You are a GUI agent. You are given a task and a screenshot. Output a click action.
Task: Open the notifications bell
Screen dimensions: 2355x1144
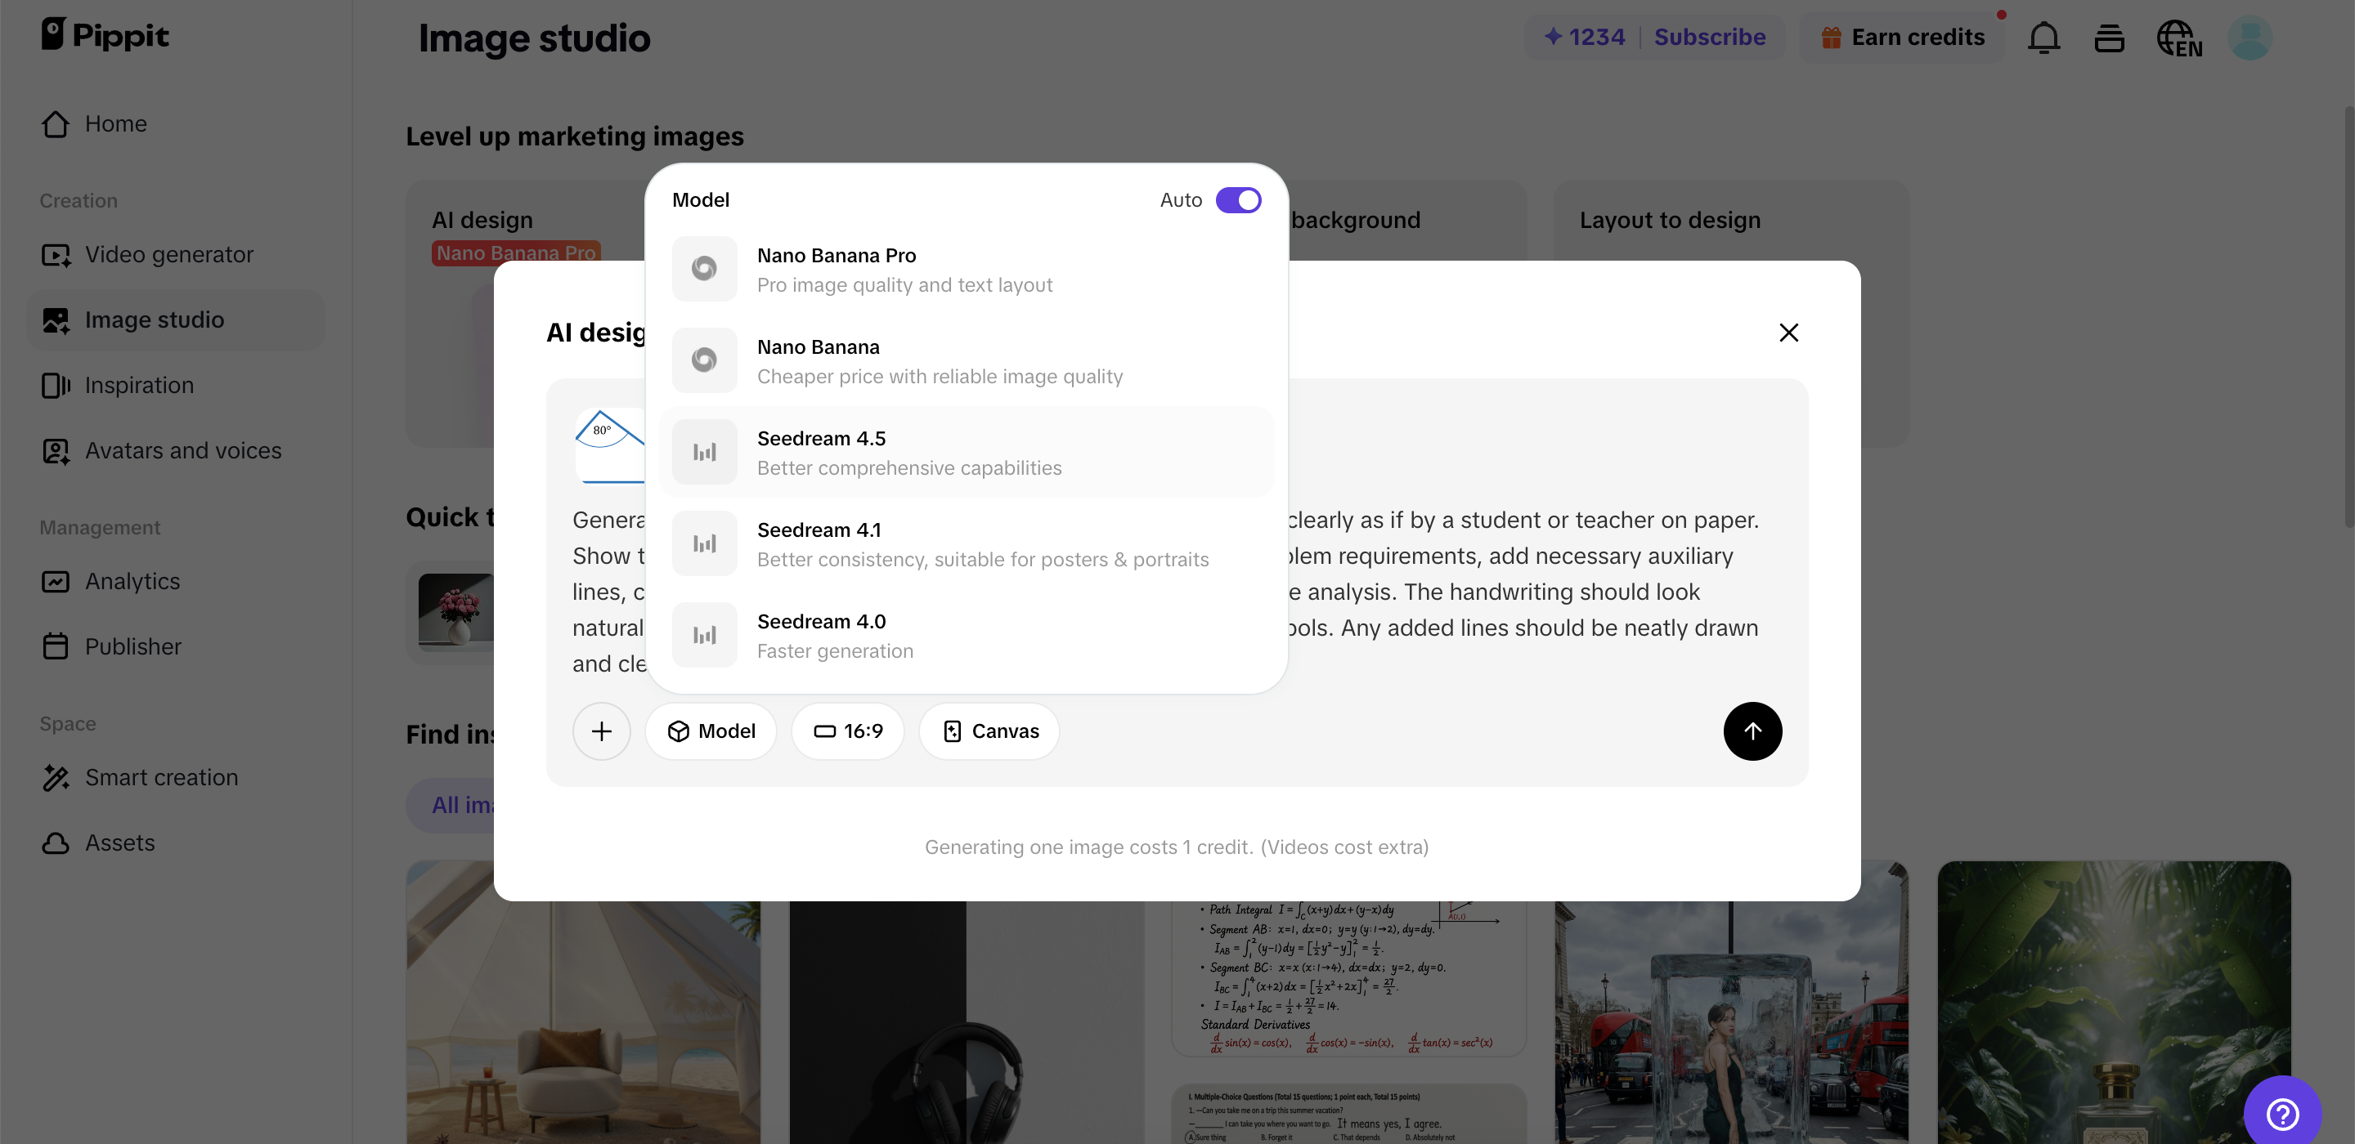coord(2043,38)
